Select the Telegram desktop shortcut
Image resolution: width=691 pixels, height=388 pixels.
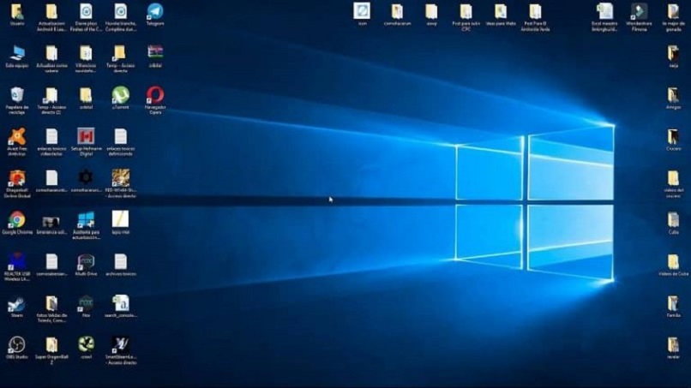154,12
